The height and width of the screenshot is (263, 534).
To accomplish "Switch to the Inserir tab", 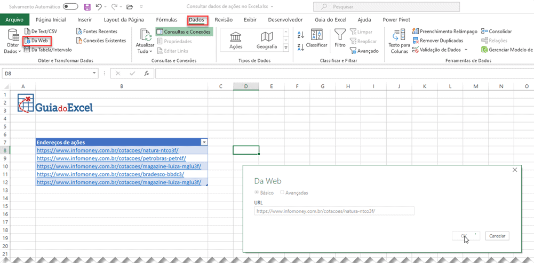I will coord(84,20).
